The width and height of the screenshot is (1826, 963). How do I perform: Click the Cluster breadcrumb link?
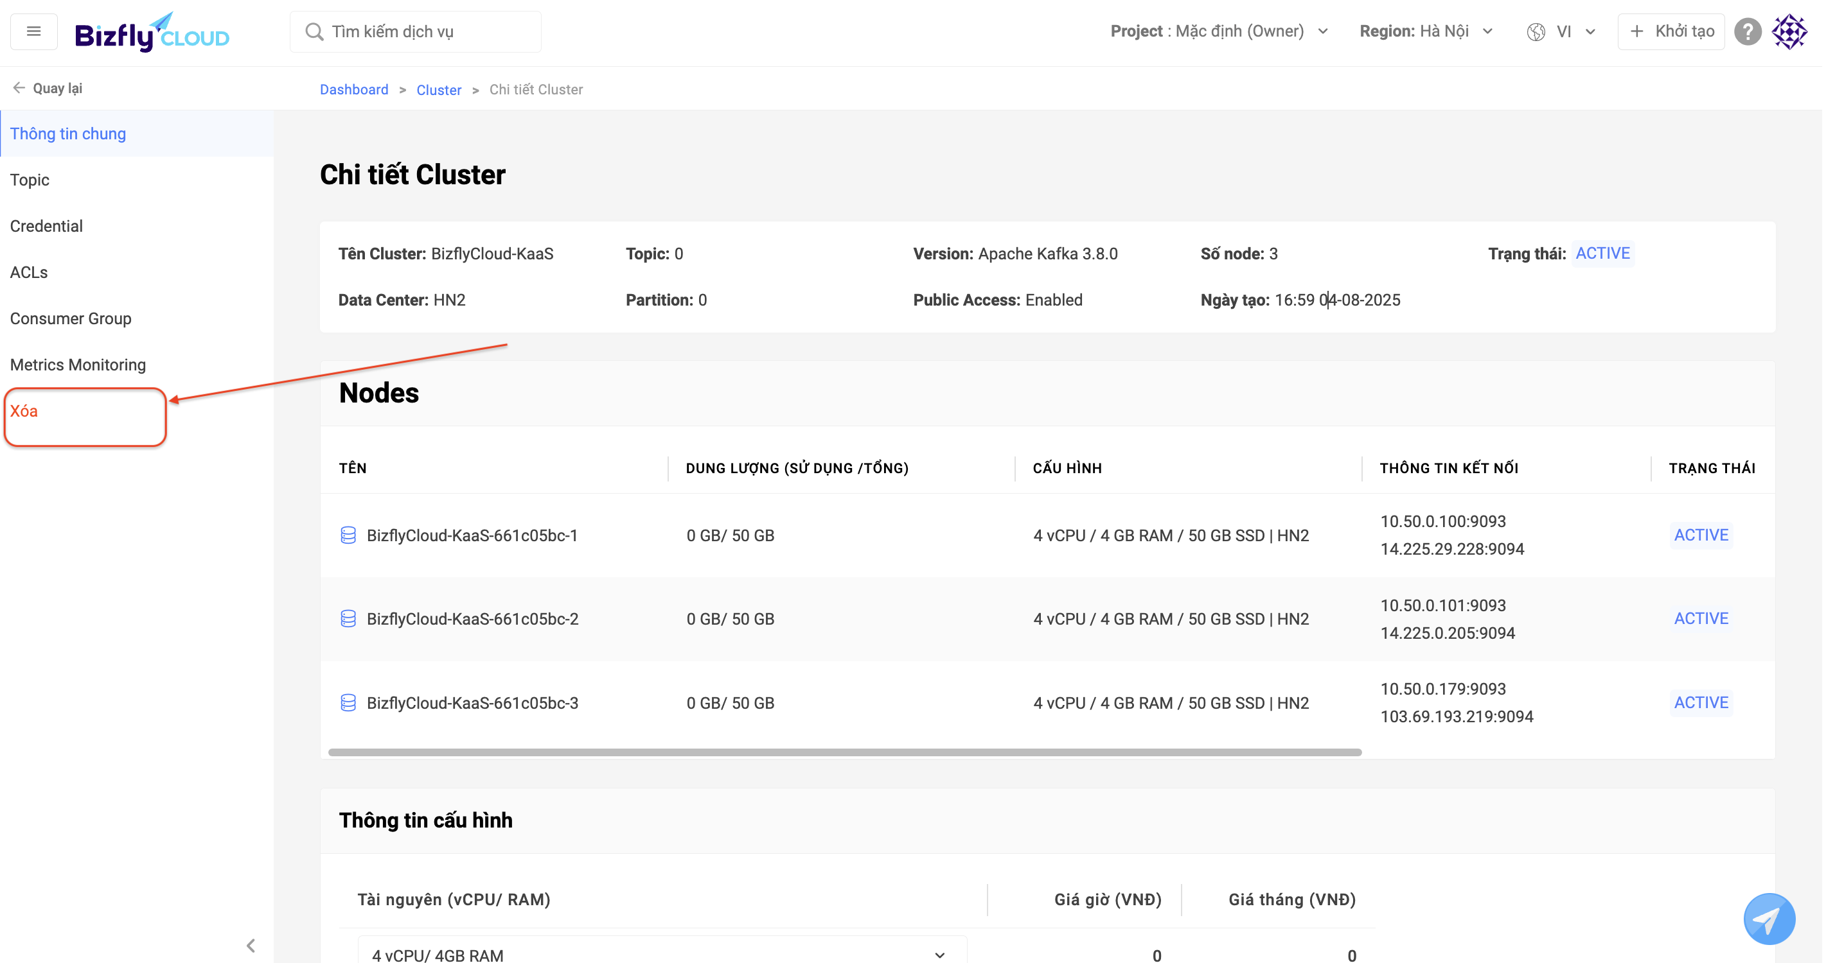pyautogui.click(x=439, y=90)
